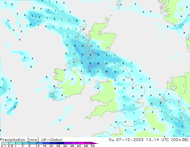
Task: Click the '40' legend scale label
Action: (x=79, y=146)
